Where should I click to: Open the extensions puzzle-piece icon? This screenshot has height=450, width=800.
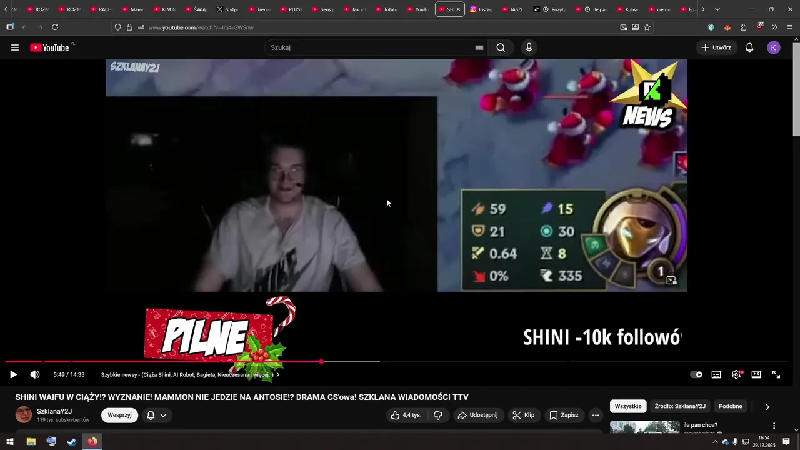(x=743, y=27)
